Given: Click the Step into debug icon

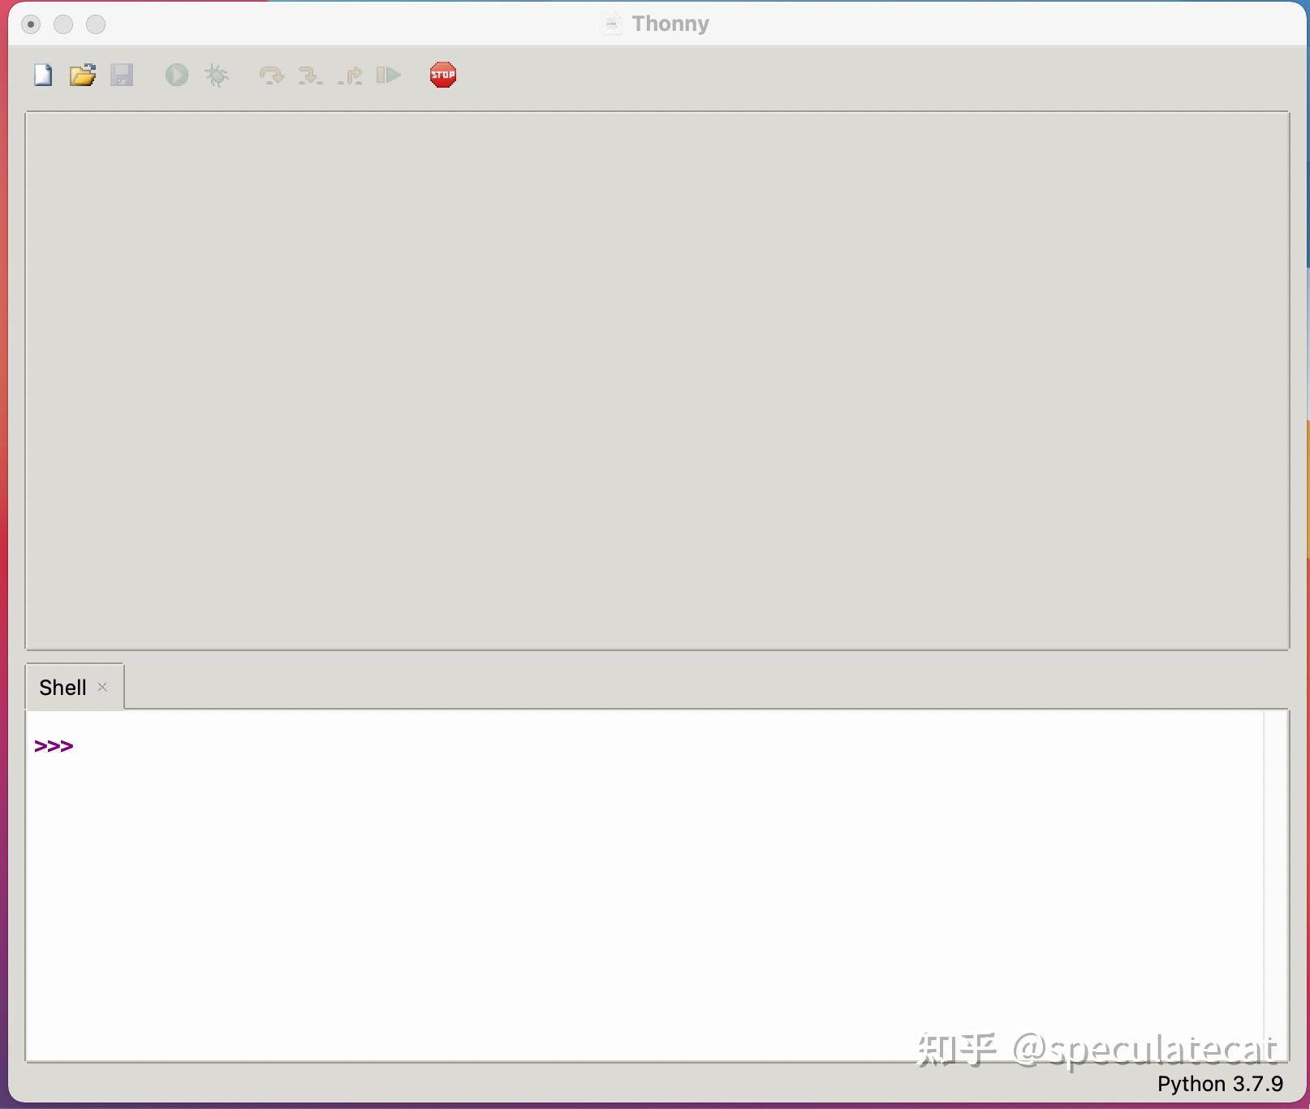Looking at the screenshot, I should tap(310, 75).
